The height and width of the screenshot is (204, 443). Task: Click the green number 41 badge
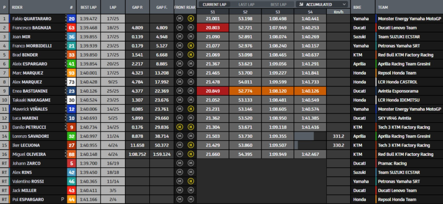[72, 64]
